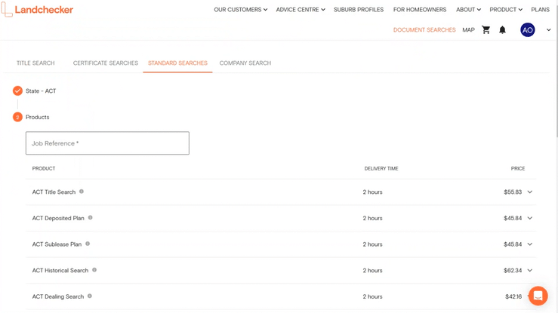Switch to the Certificate Searches tab
The image size is (558, 313).
(x=106, y=63)
